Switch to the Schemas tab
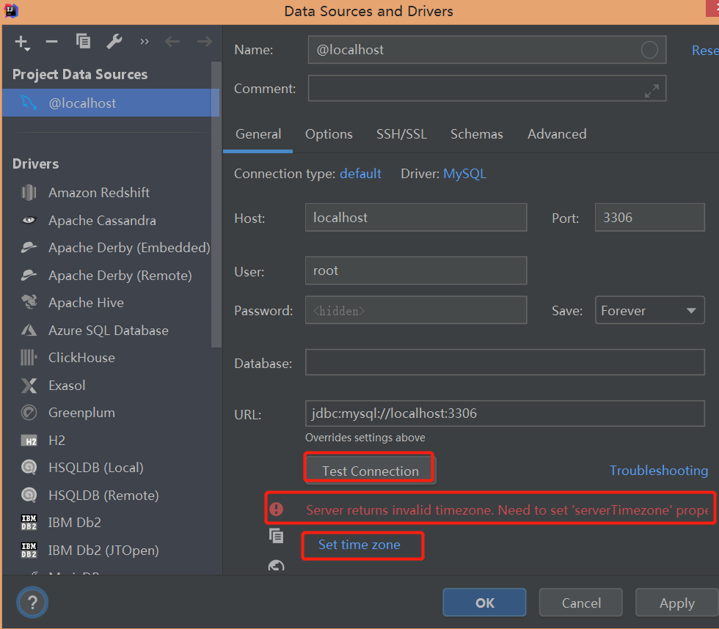 (476, 134)
